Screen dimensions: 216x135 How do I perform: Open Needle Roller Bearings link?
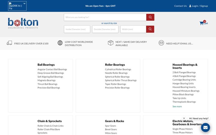coord(116,73)
